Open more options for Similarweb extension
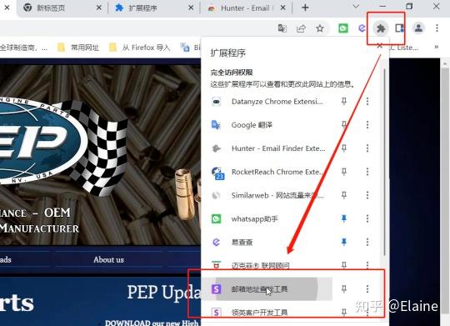The height and width of the screenshot is (326, 450). point(367,195)
